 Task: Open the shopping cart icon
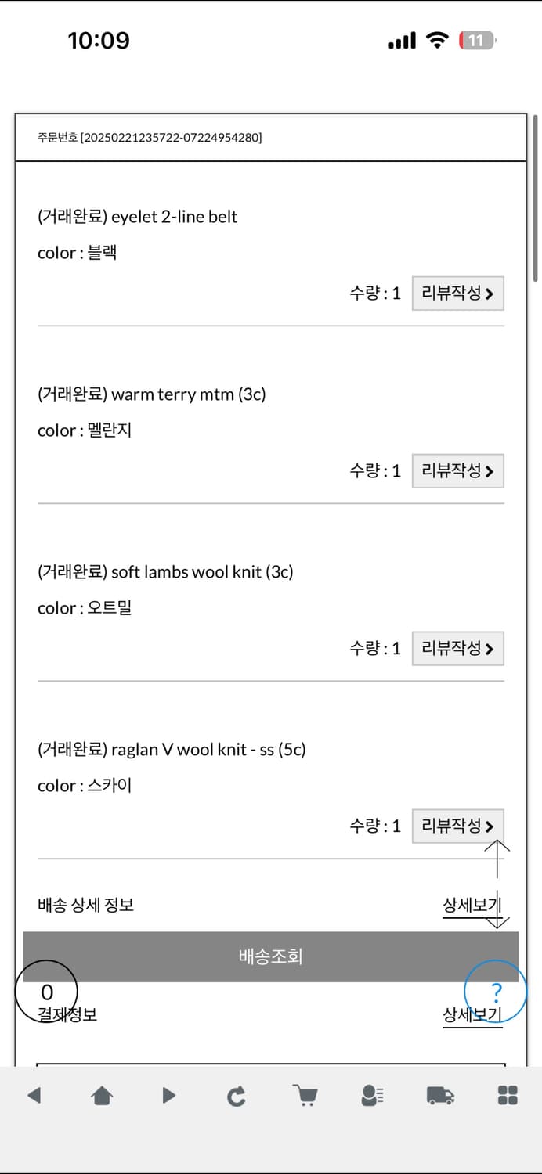pos(305,1096)
